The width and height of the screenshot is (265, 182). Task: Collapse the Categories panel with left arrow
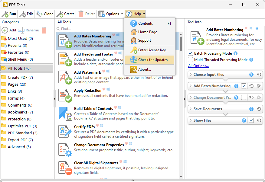54,99
